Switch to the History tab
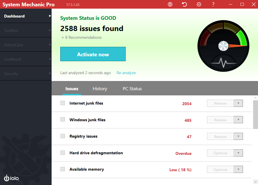Screen dimensions: 258x185 pyautogui.click(x=100, y=89)
